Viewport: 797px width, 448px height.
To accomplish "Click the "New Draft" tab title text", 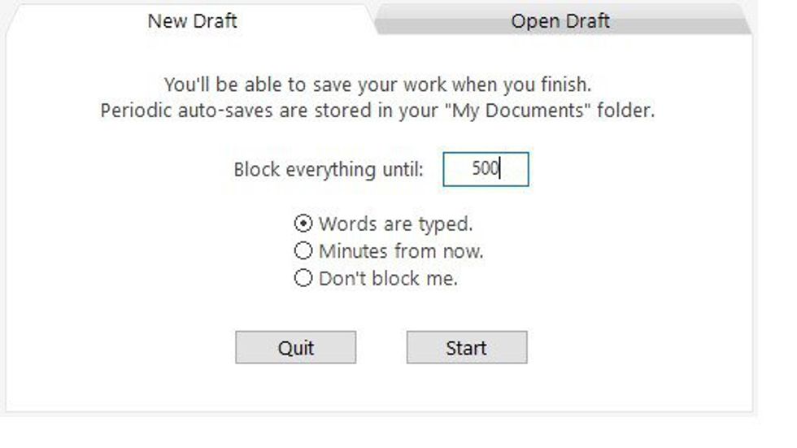I will pyautogui.click(x=192, y=21).
